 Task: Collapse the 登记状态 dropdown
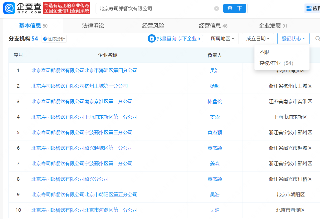(x=293, y=39)
